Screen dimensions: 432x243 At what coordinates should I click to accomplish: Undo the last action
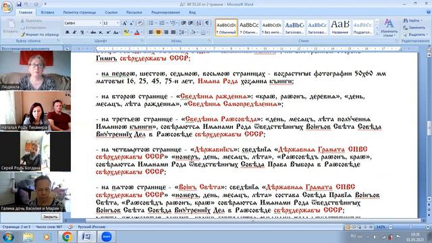point(26,4)
